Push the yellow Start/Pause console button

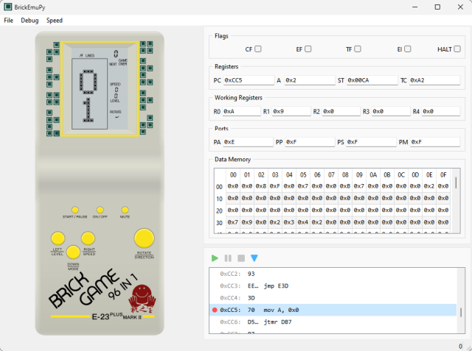point(75,210)
